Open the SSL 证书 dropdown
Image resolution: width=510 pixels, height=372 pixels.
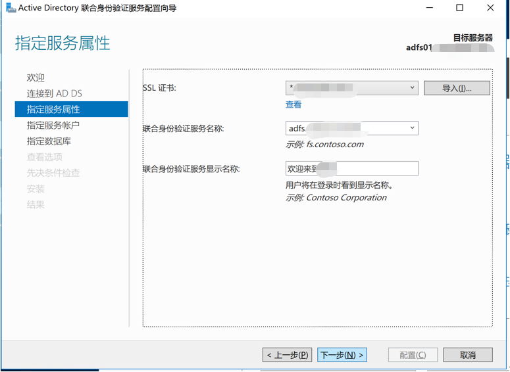click(352, 87)
